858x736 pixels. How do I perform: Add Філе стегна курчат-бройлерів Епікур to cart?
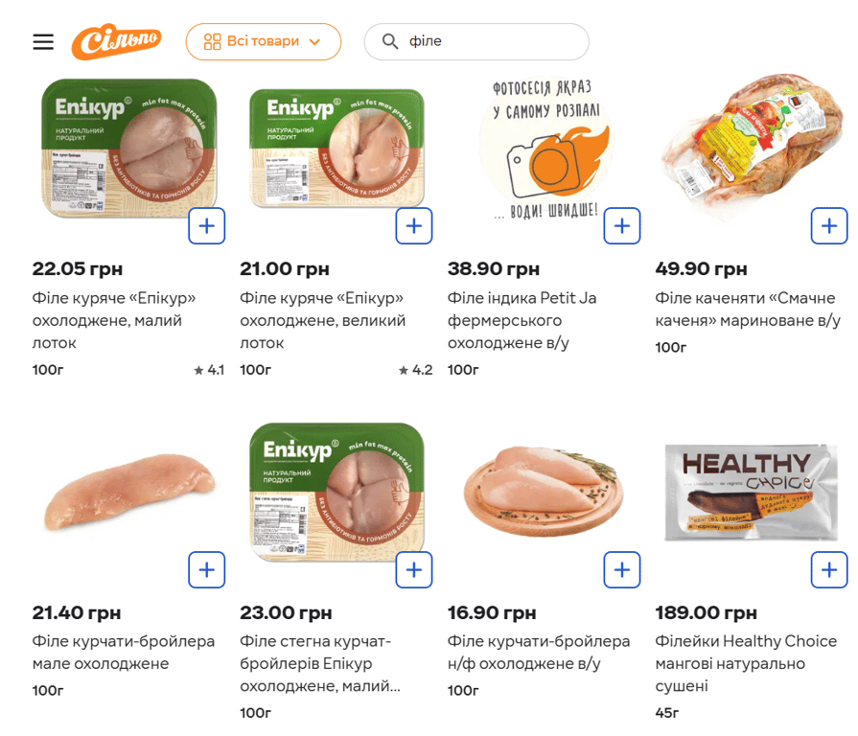[x=414, y=570]
